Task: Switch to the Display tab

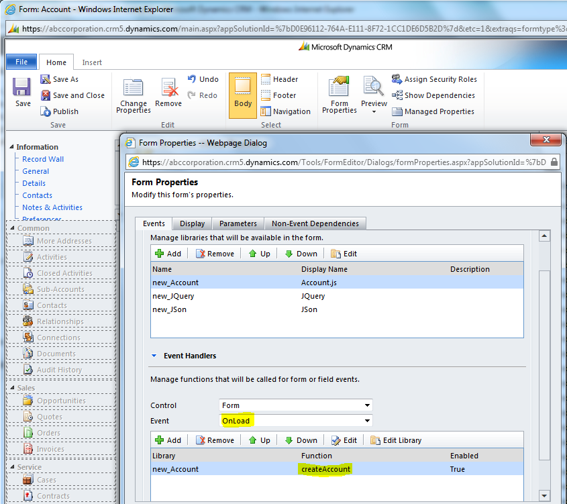Action: [x=192, y=223]
